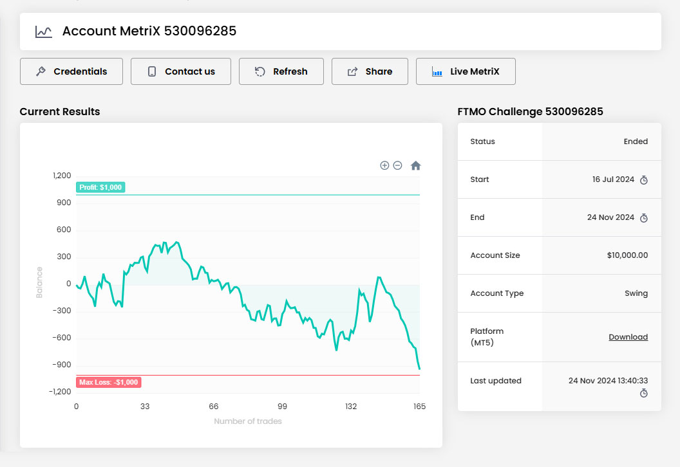Click the Ended status value
The image size is (680, 467).
coord(636,142)
